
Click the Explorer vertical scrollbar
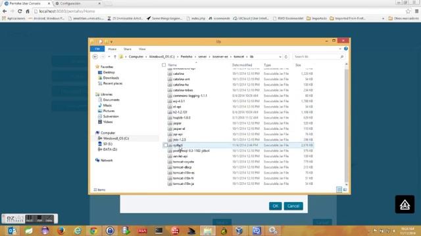click(347, 125)
